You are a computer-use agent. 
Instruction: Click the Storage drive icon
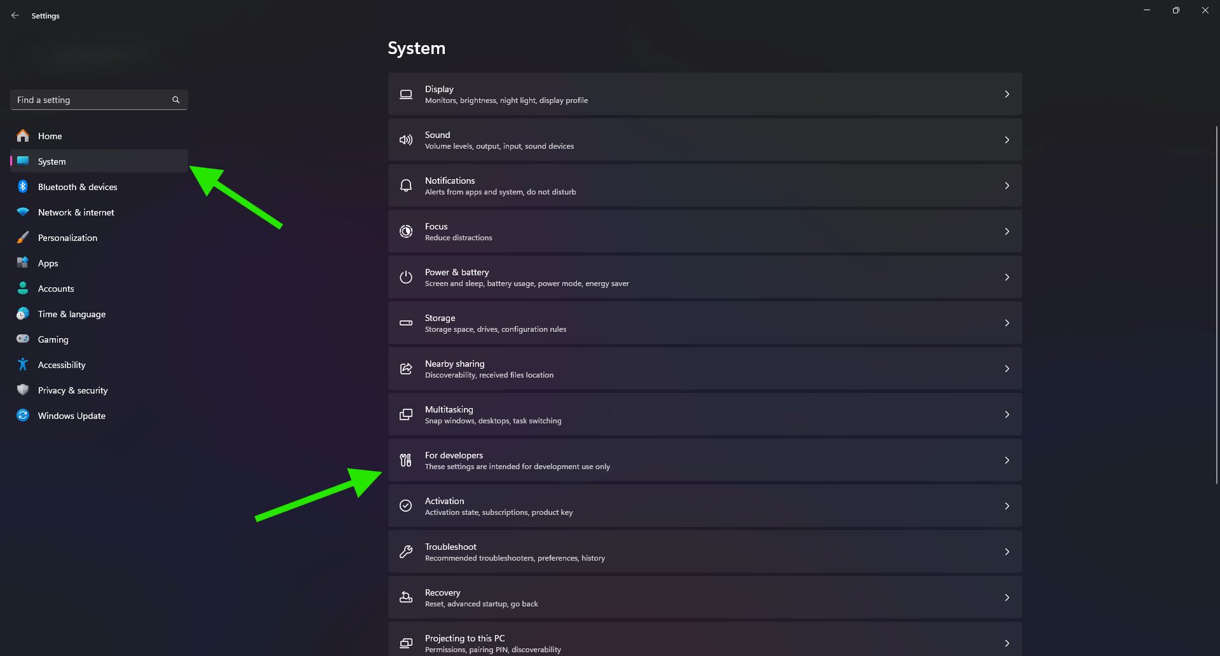click(x=406, y=323)
